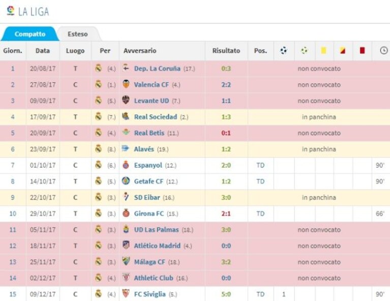
Task: Open the 2:1 result against Girona
Action: point(226,214)
